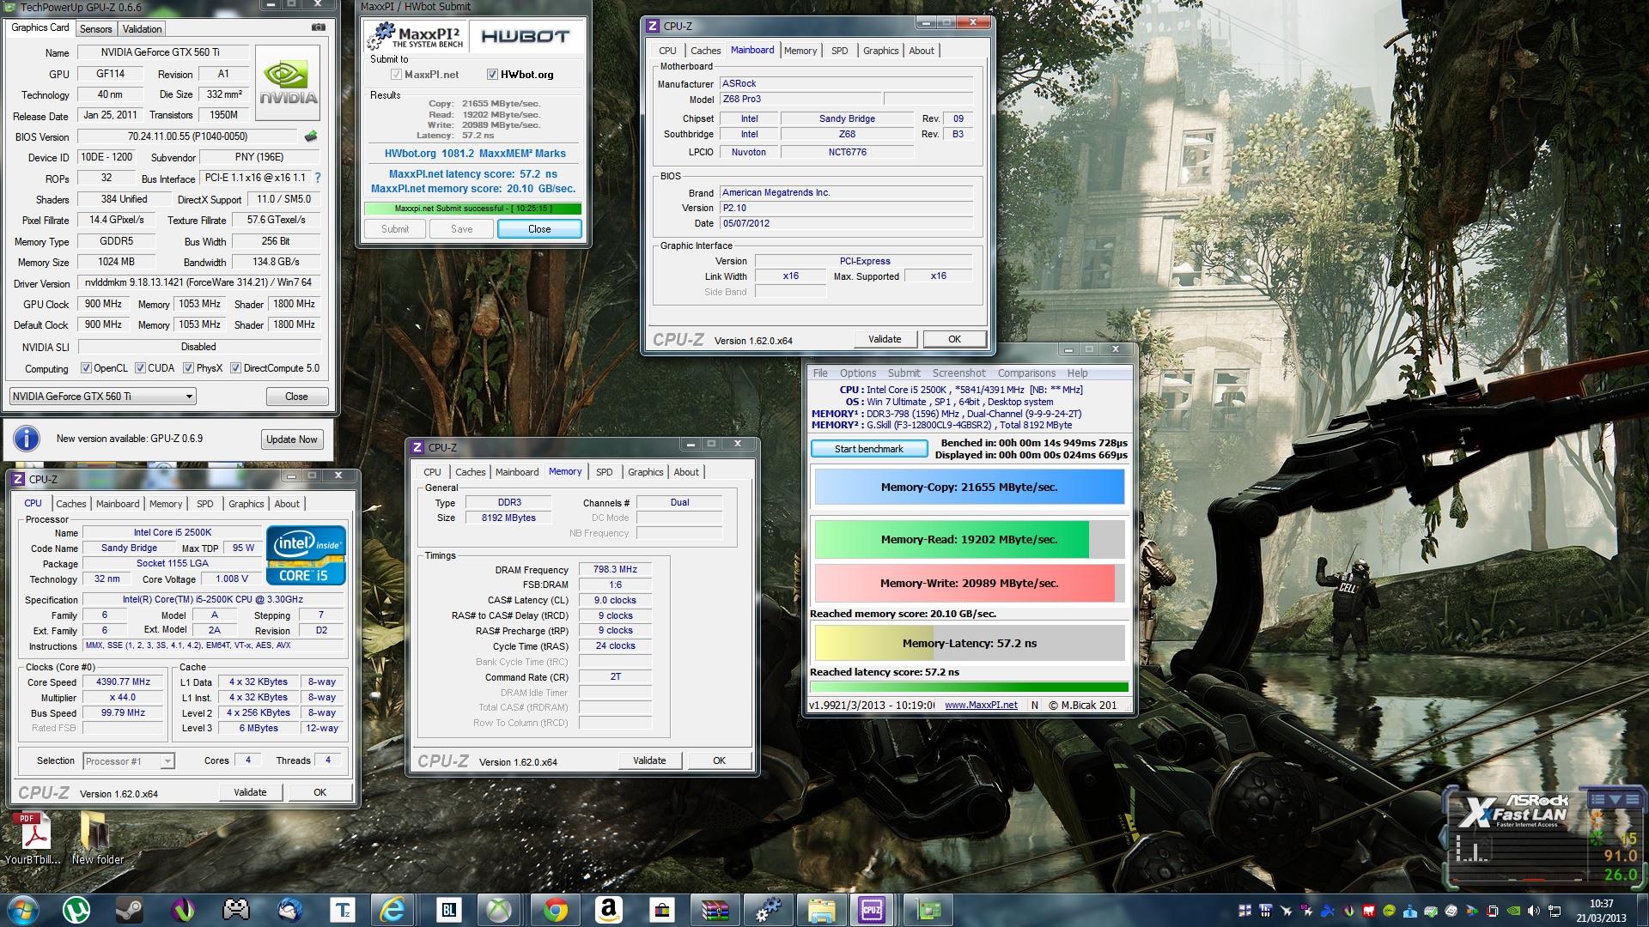Toggle the HWbot.org checkbox
This screenshot has height=927, width=1649.
click(x=492, y=75)
